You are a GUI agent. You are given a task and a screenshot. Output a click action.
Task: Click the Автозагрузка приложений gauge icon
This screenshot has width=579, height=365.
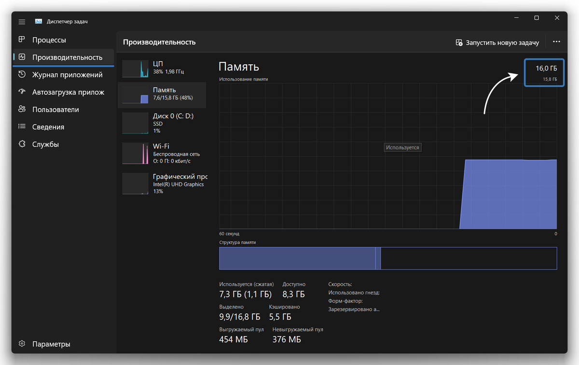[22, 92]
